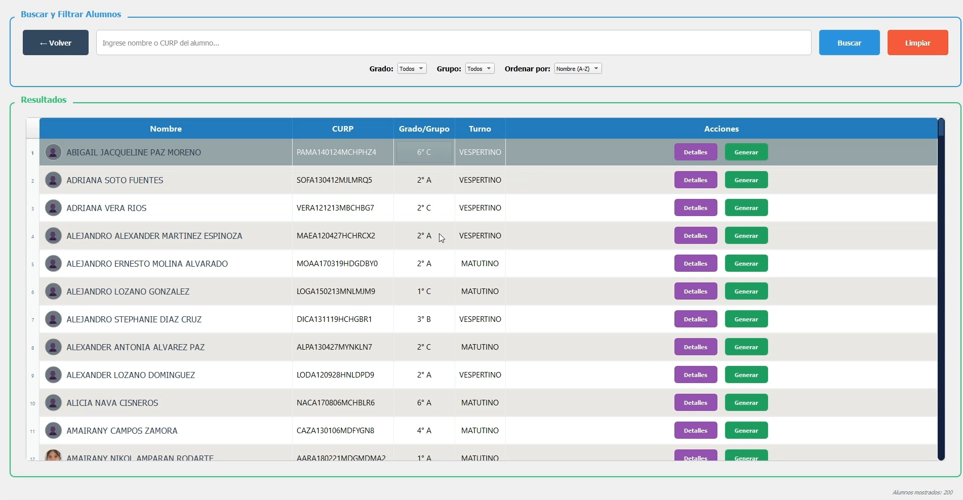The height and width of the screenshot is (500, 963).
Task: Click the student name or CURP search field
Action: click(x=453, y=43)
